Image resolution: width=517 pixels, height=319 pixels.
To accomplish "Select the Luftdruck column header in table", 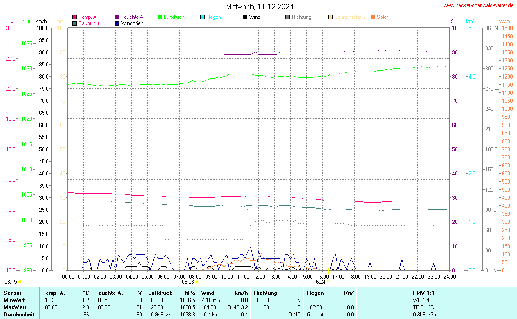I will [x=160, y=293].
